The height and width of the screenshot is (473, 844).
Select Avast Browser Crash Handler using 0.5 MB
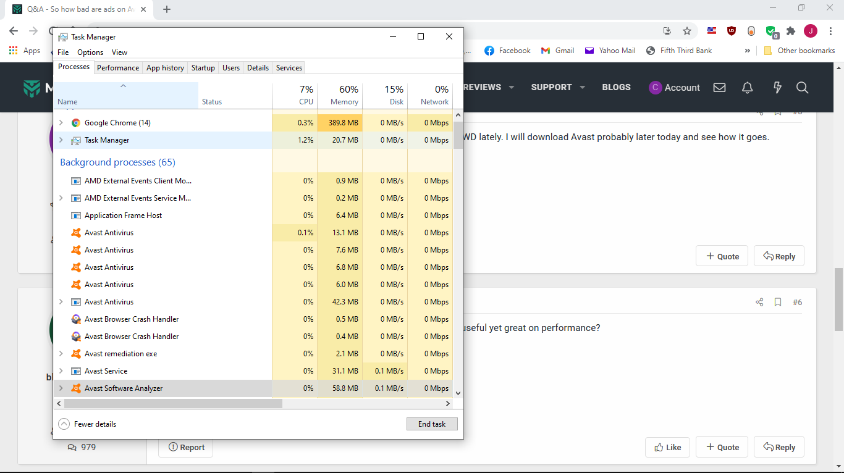[253, 319]
